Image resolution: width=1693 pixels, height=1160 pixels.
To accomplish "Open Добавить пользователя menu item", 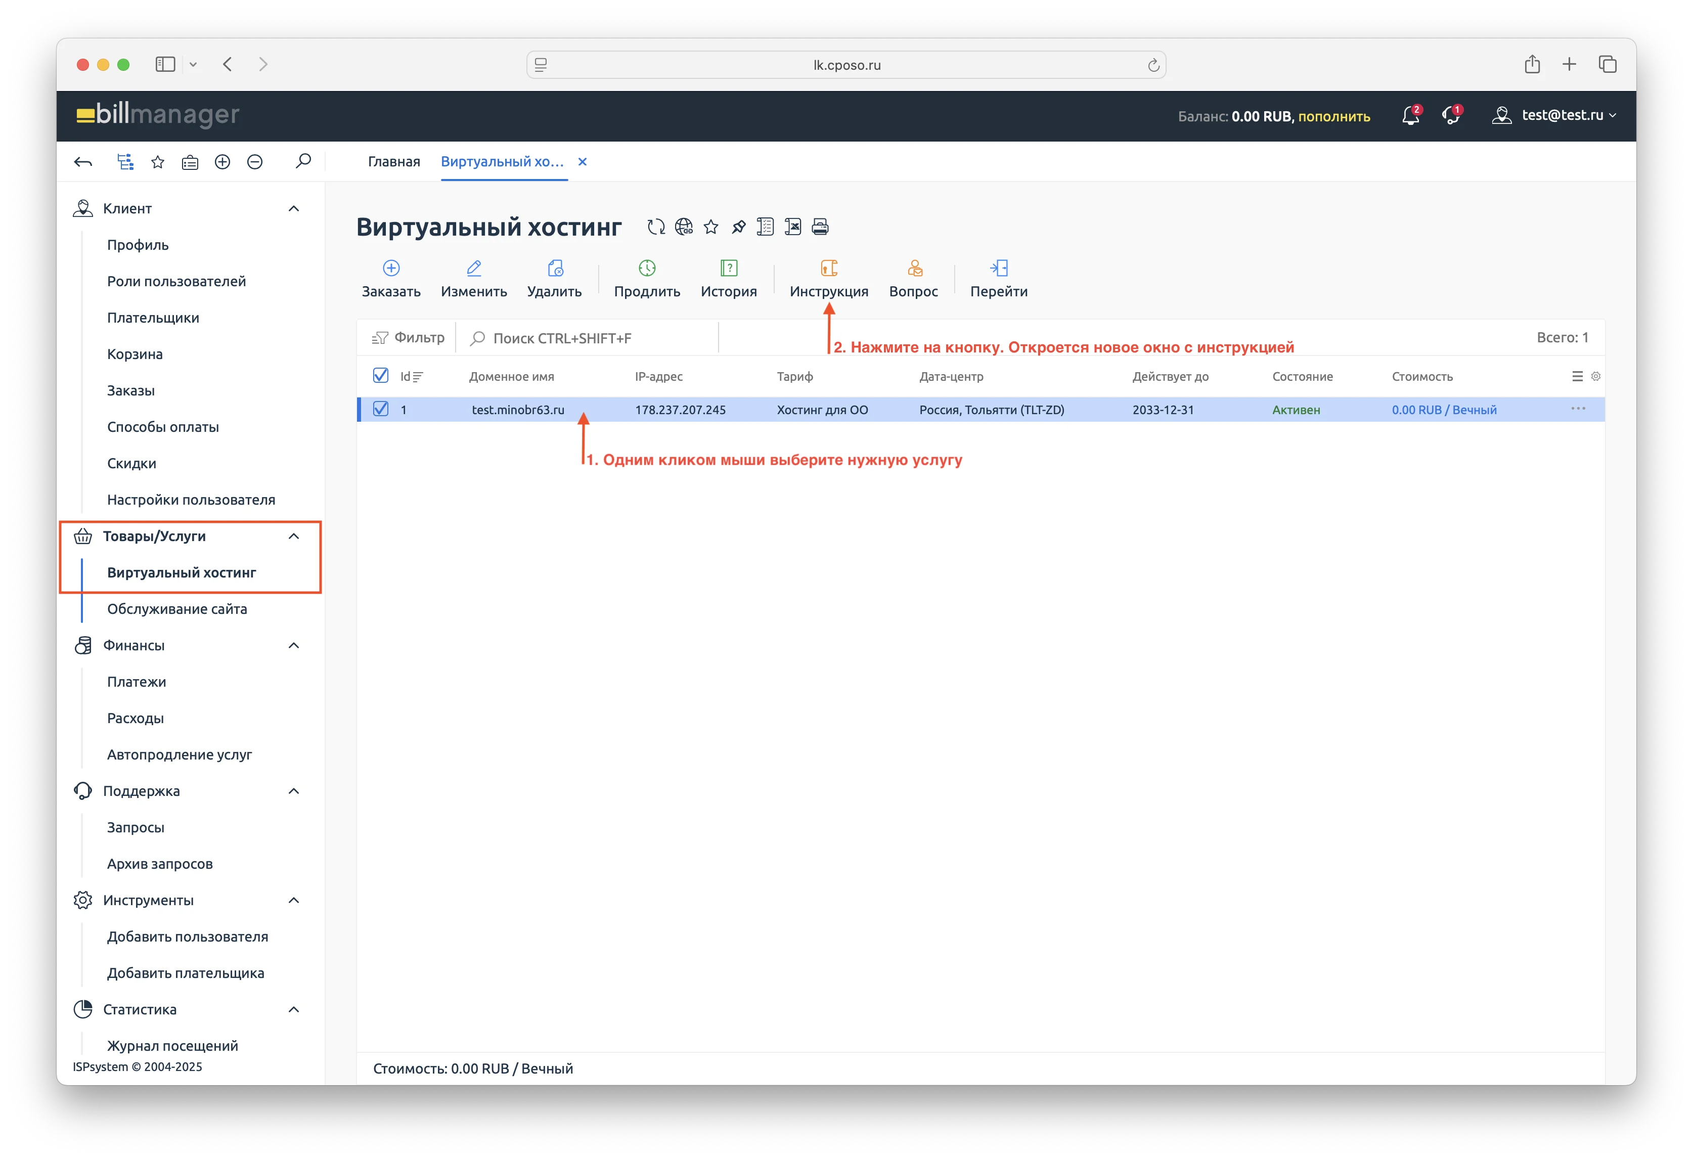I will [187, 937].
